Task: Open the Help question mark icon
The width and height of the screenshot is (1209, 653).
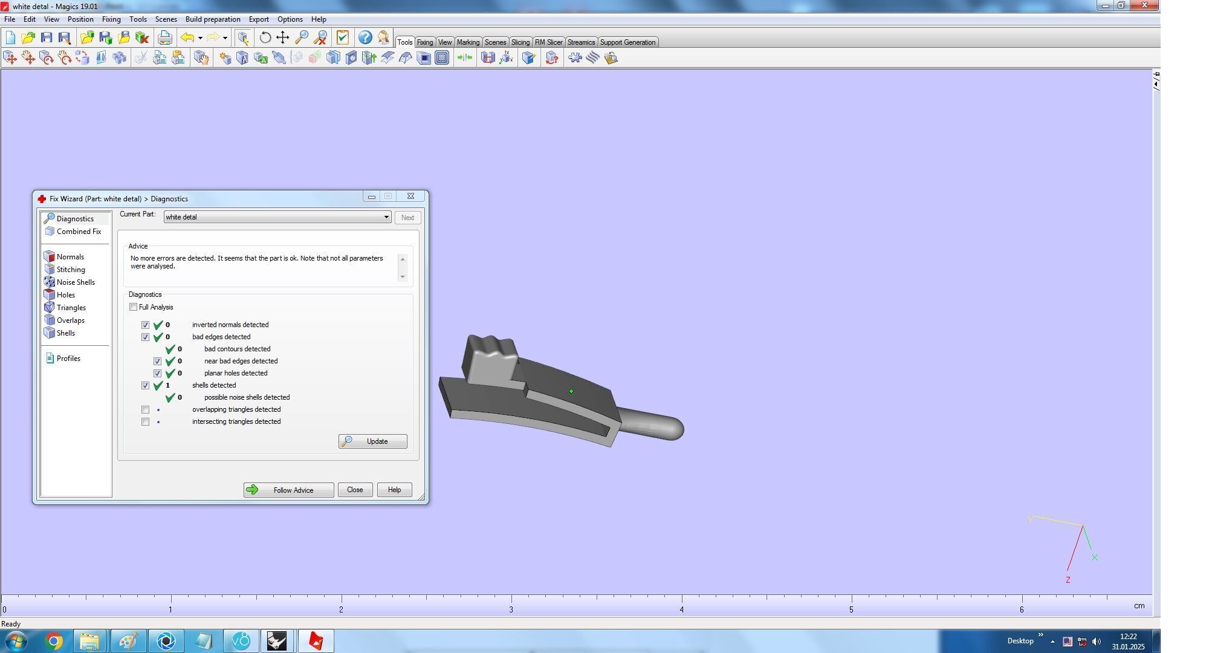Action: (365, 37)
